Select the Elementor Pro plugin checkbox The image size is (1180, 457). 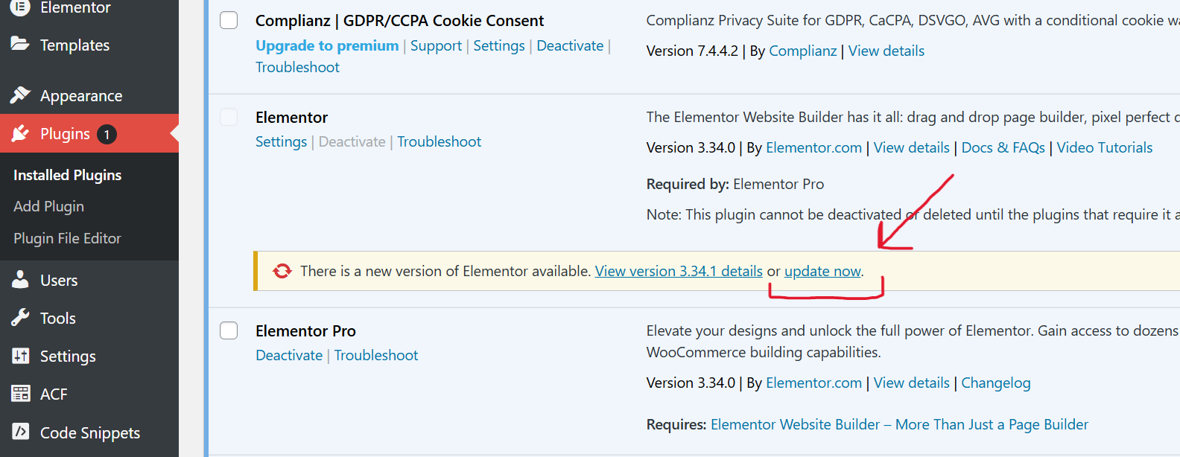[x=229, y=330]
